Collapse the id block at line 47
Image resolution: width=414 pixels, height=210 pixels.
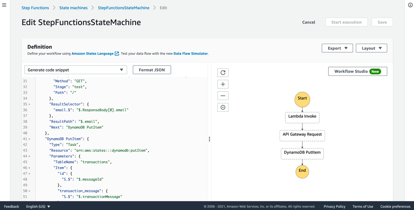tap(29, 174)
